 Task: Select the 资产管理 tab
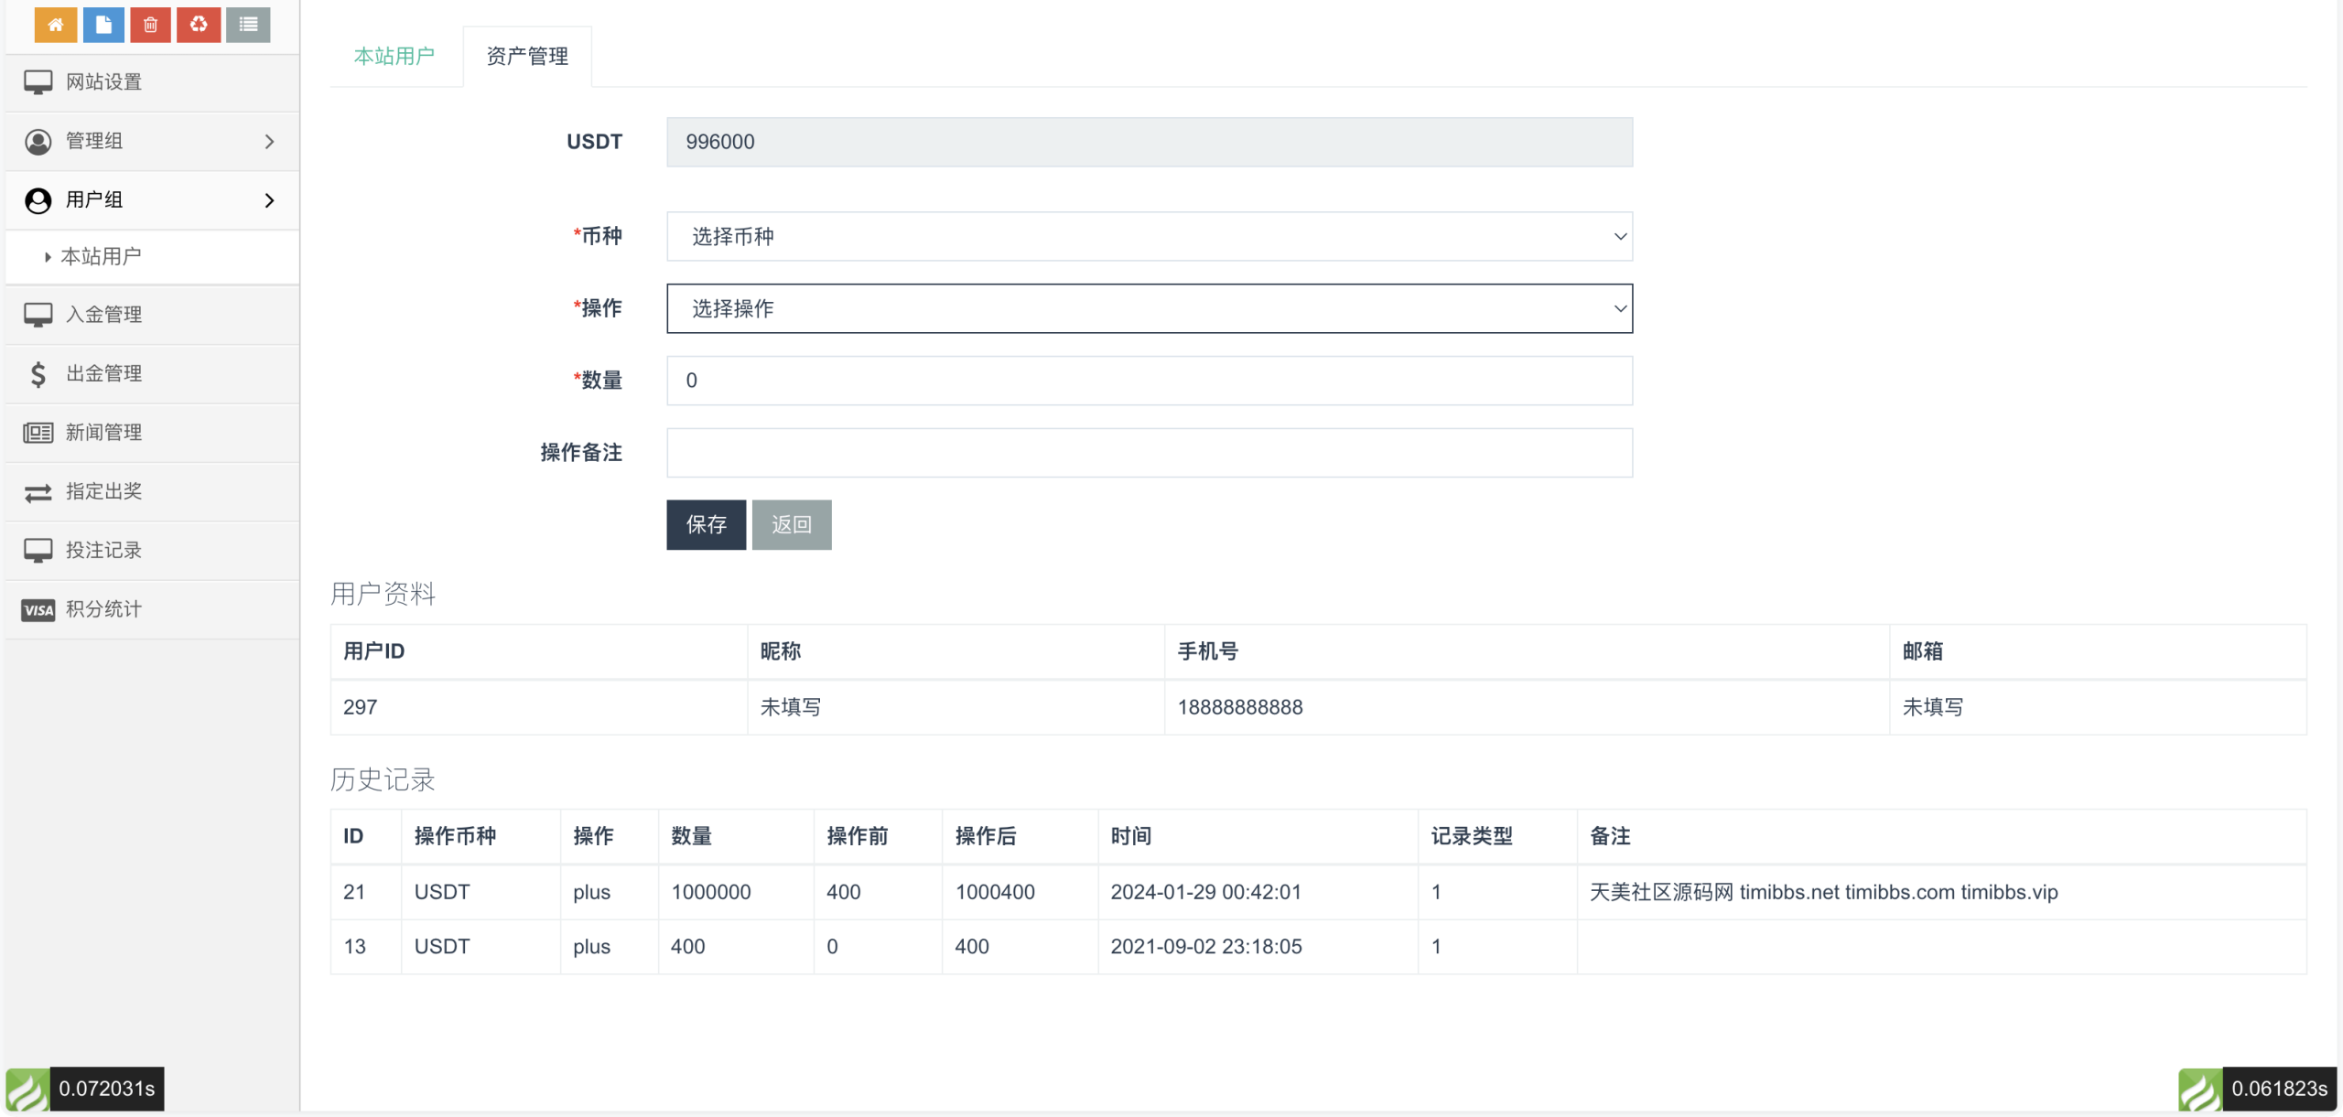click(527, 57)
